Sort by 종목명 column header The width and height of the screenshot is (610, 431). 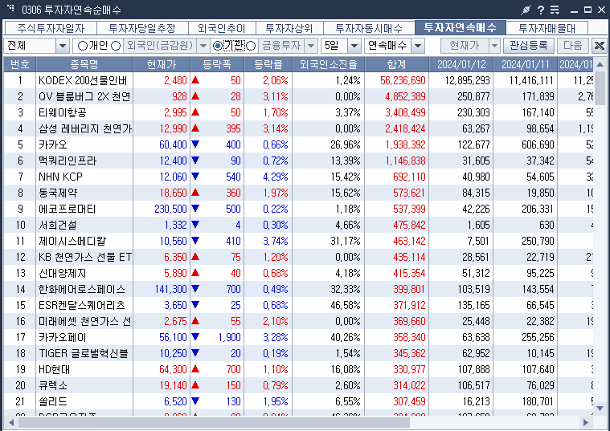84,64
